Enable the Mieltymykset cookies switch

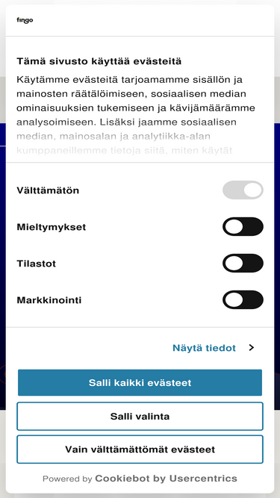coord(243,227)
